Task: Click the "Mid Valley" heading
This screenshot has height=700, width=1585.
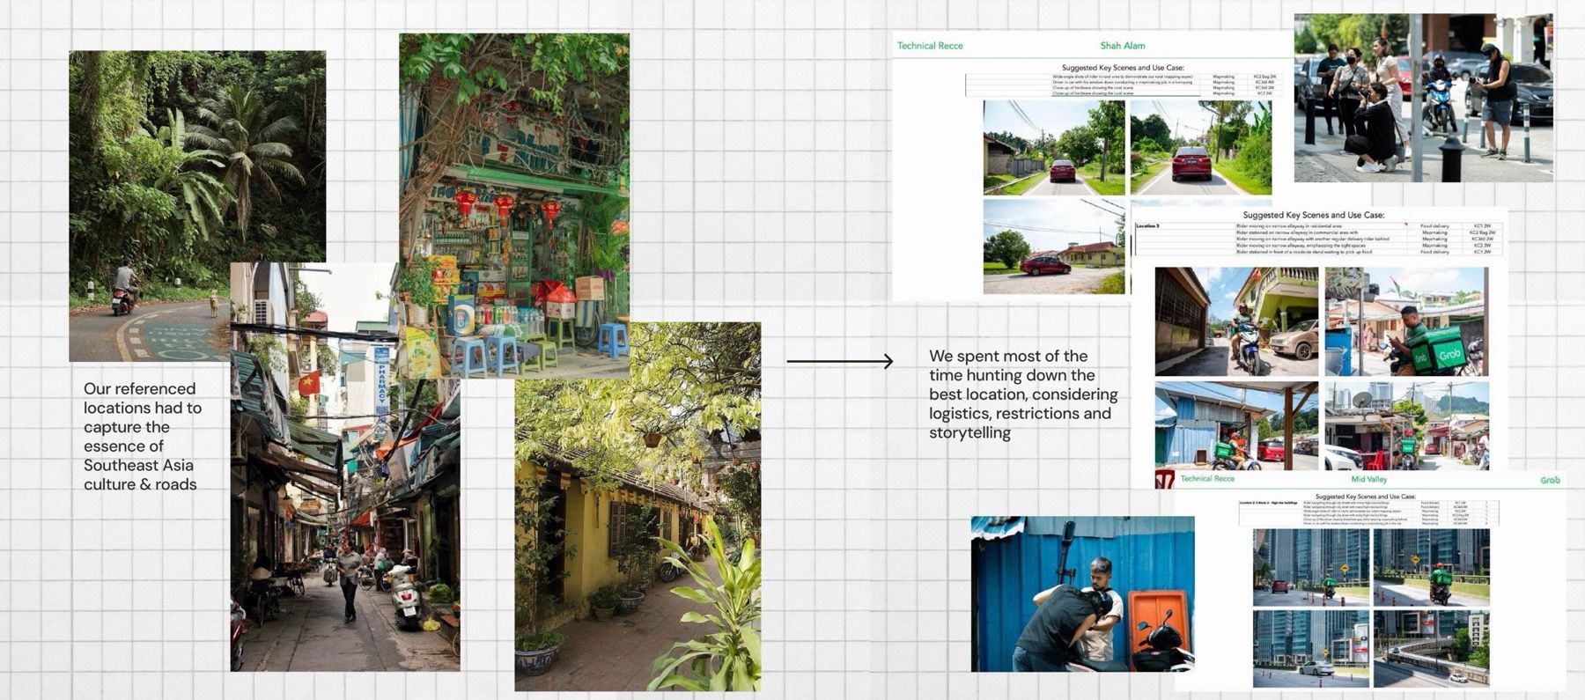Action: (x=1369, y=479)
